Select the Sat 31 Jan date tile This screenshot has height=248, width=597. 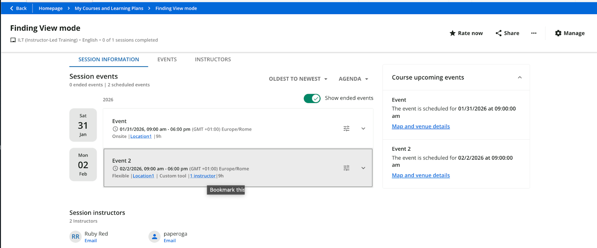[x=83, y=125]
